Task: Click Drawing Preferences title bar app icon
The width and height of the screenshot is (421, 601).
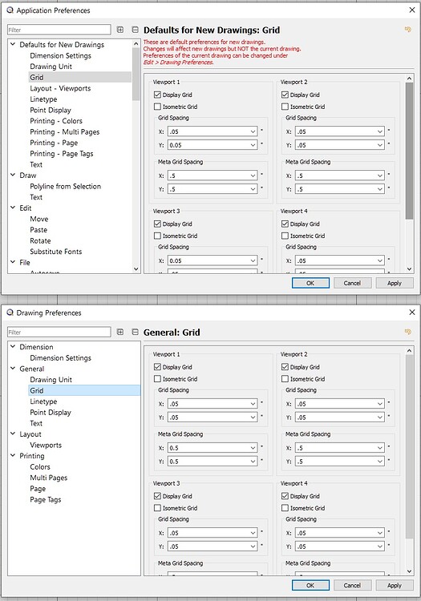Action: click(x=10, y=313)
